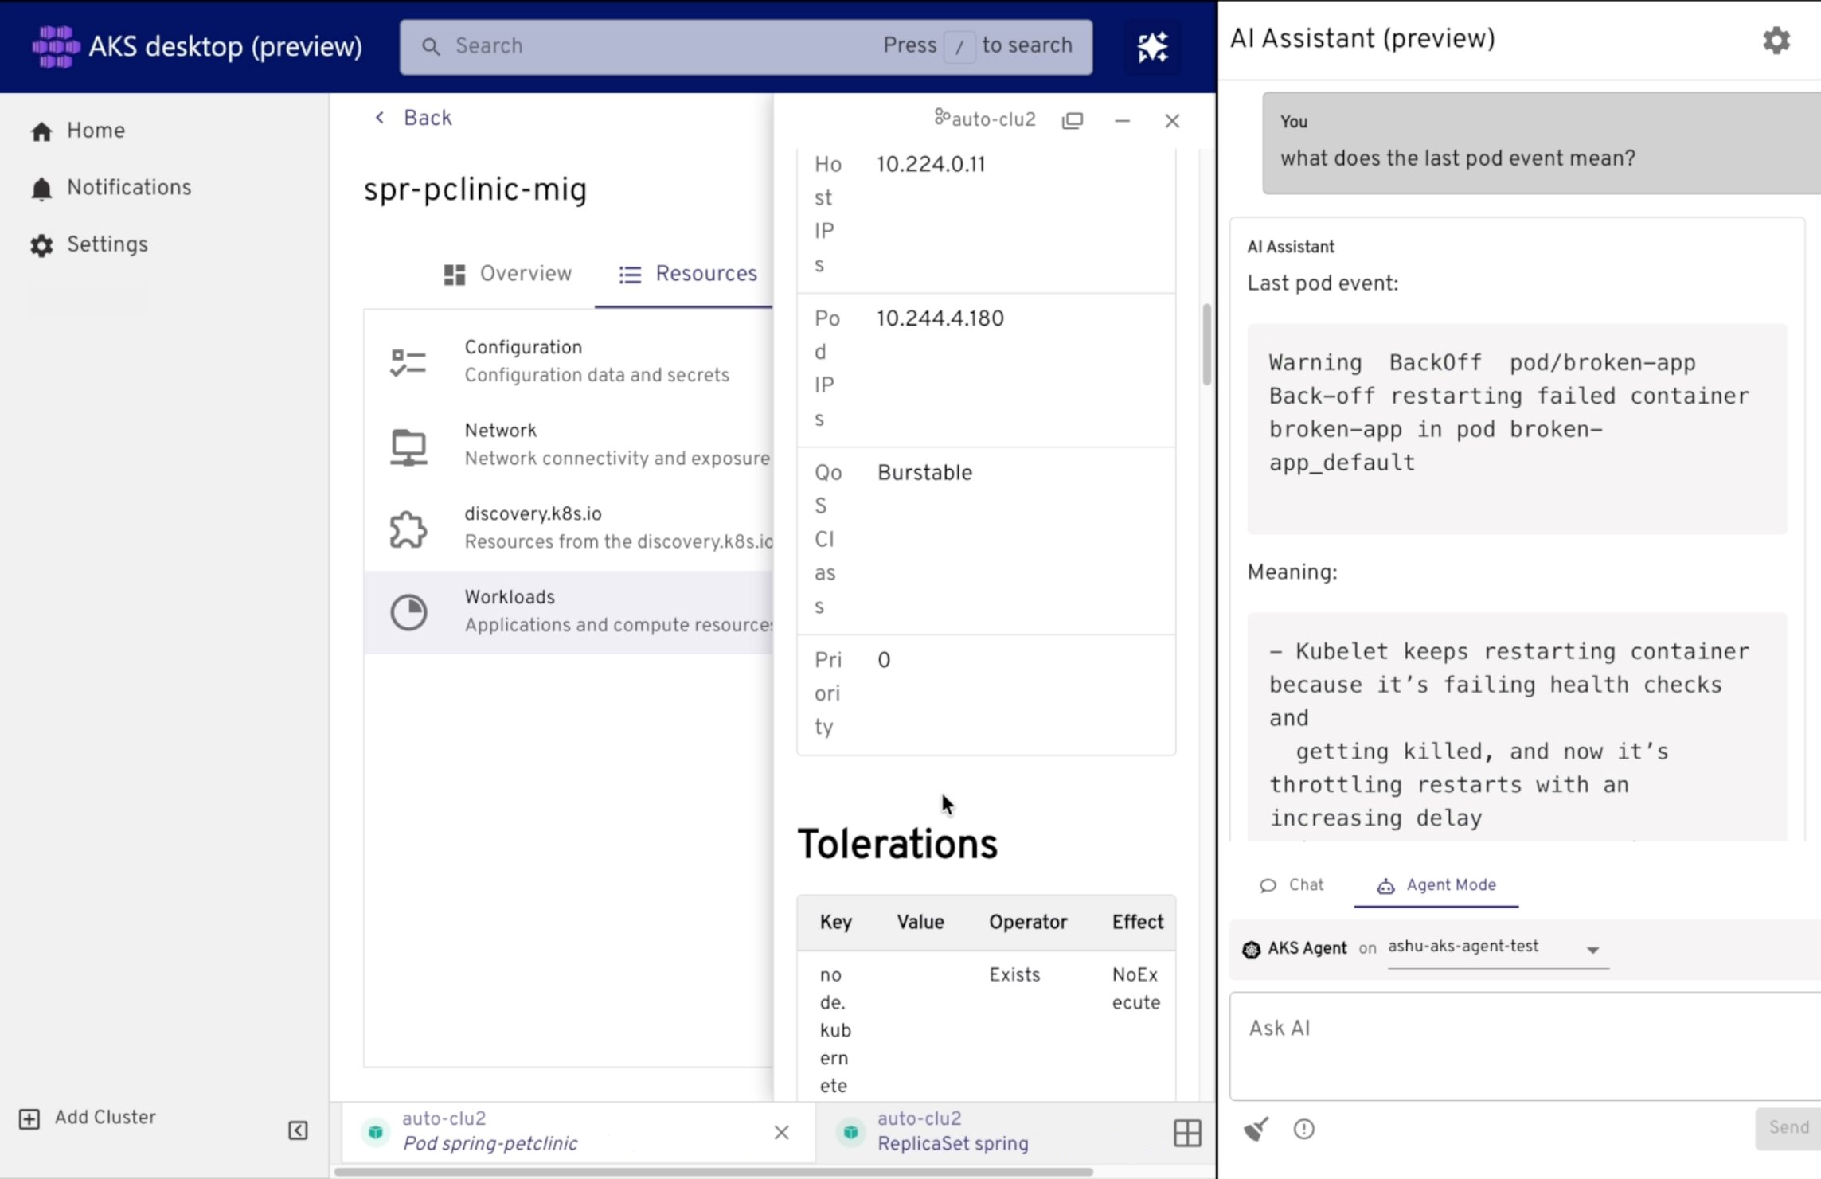
Task: Click the grid layout icon in tab bar
Action: tap(1187, 1133)
